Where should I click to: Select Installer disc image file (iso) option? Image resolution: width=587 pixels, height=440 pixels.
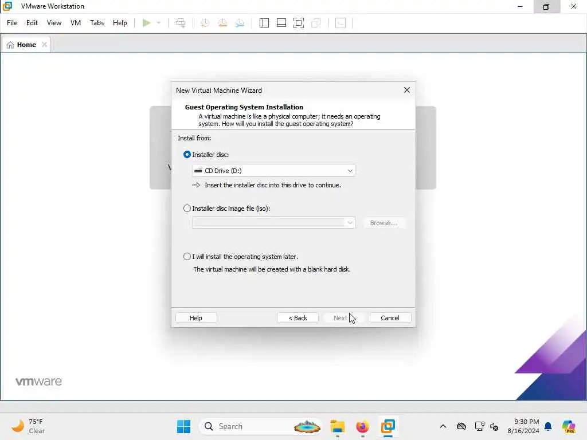tap(187, 209)
